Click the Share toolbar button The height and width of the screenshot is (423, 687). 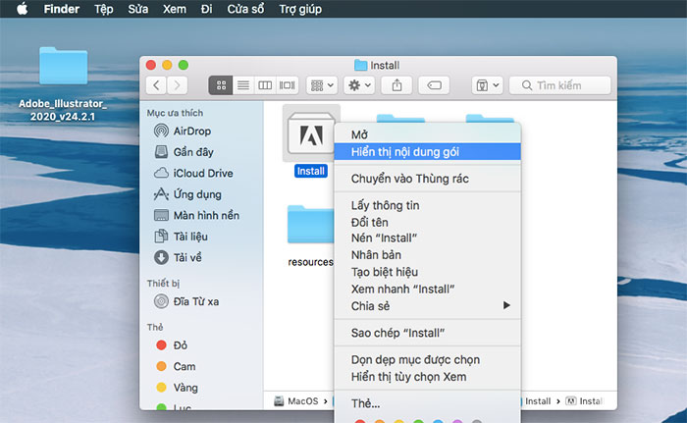click(x=396, y=85)
